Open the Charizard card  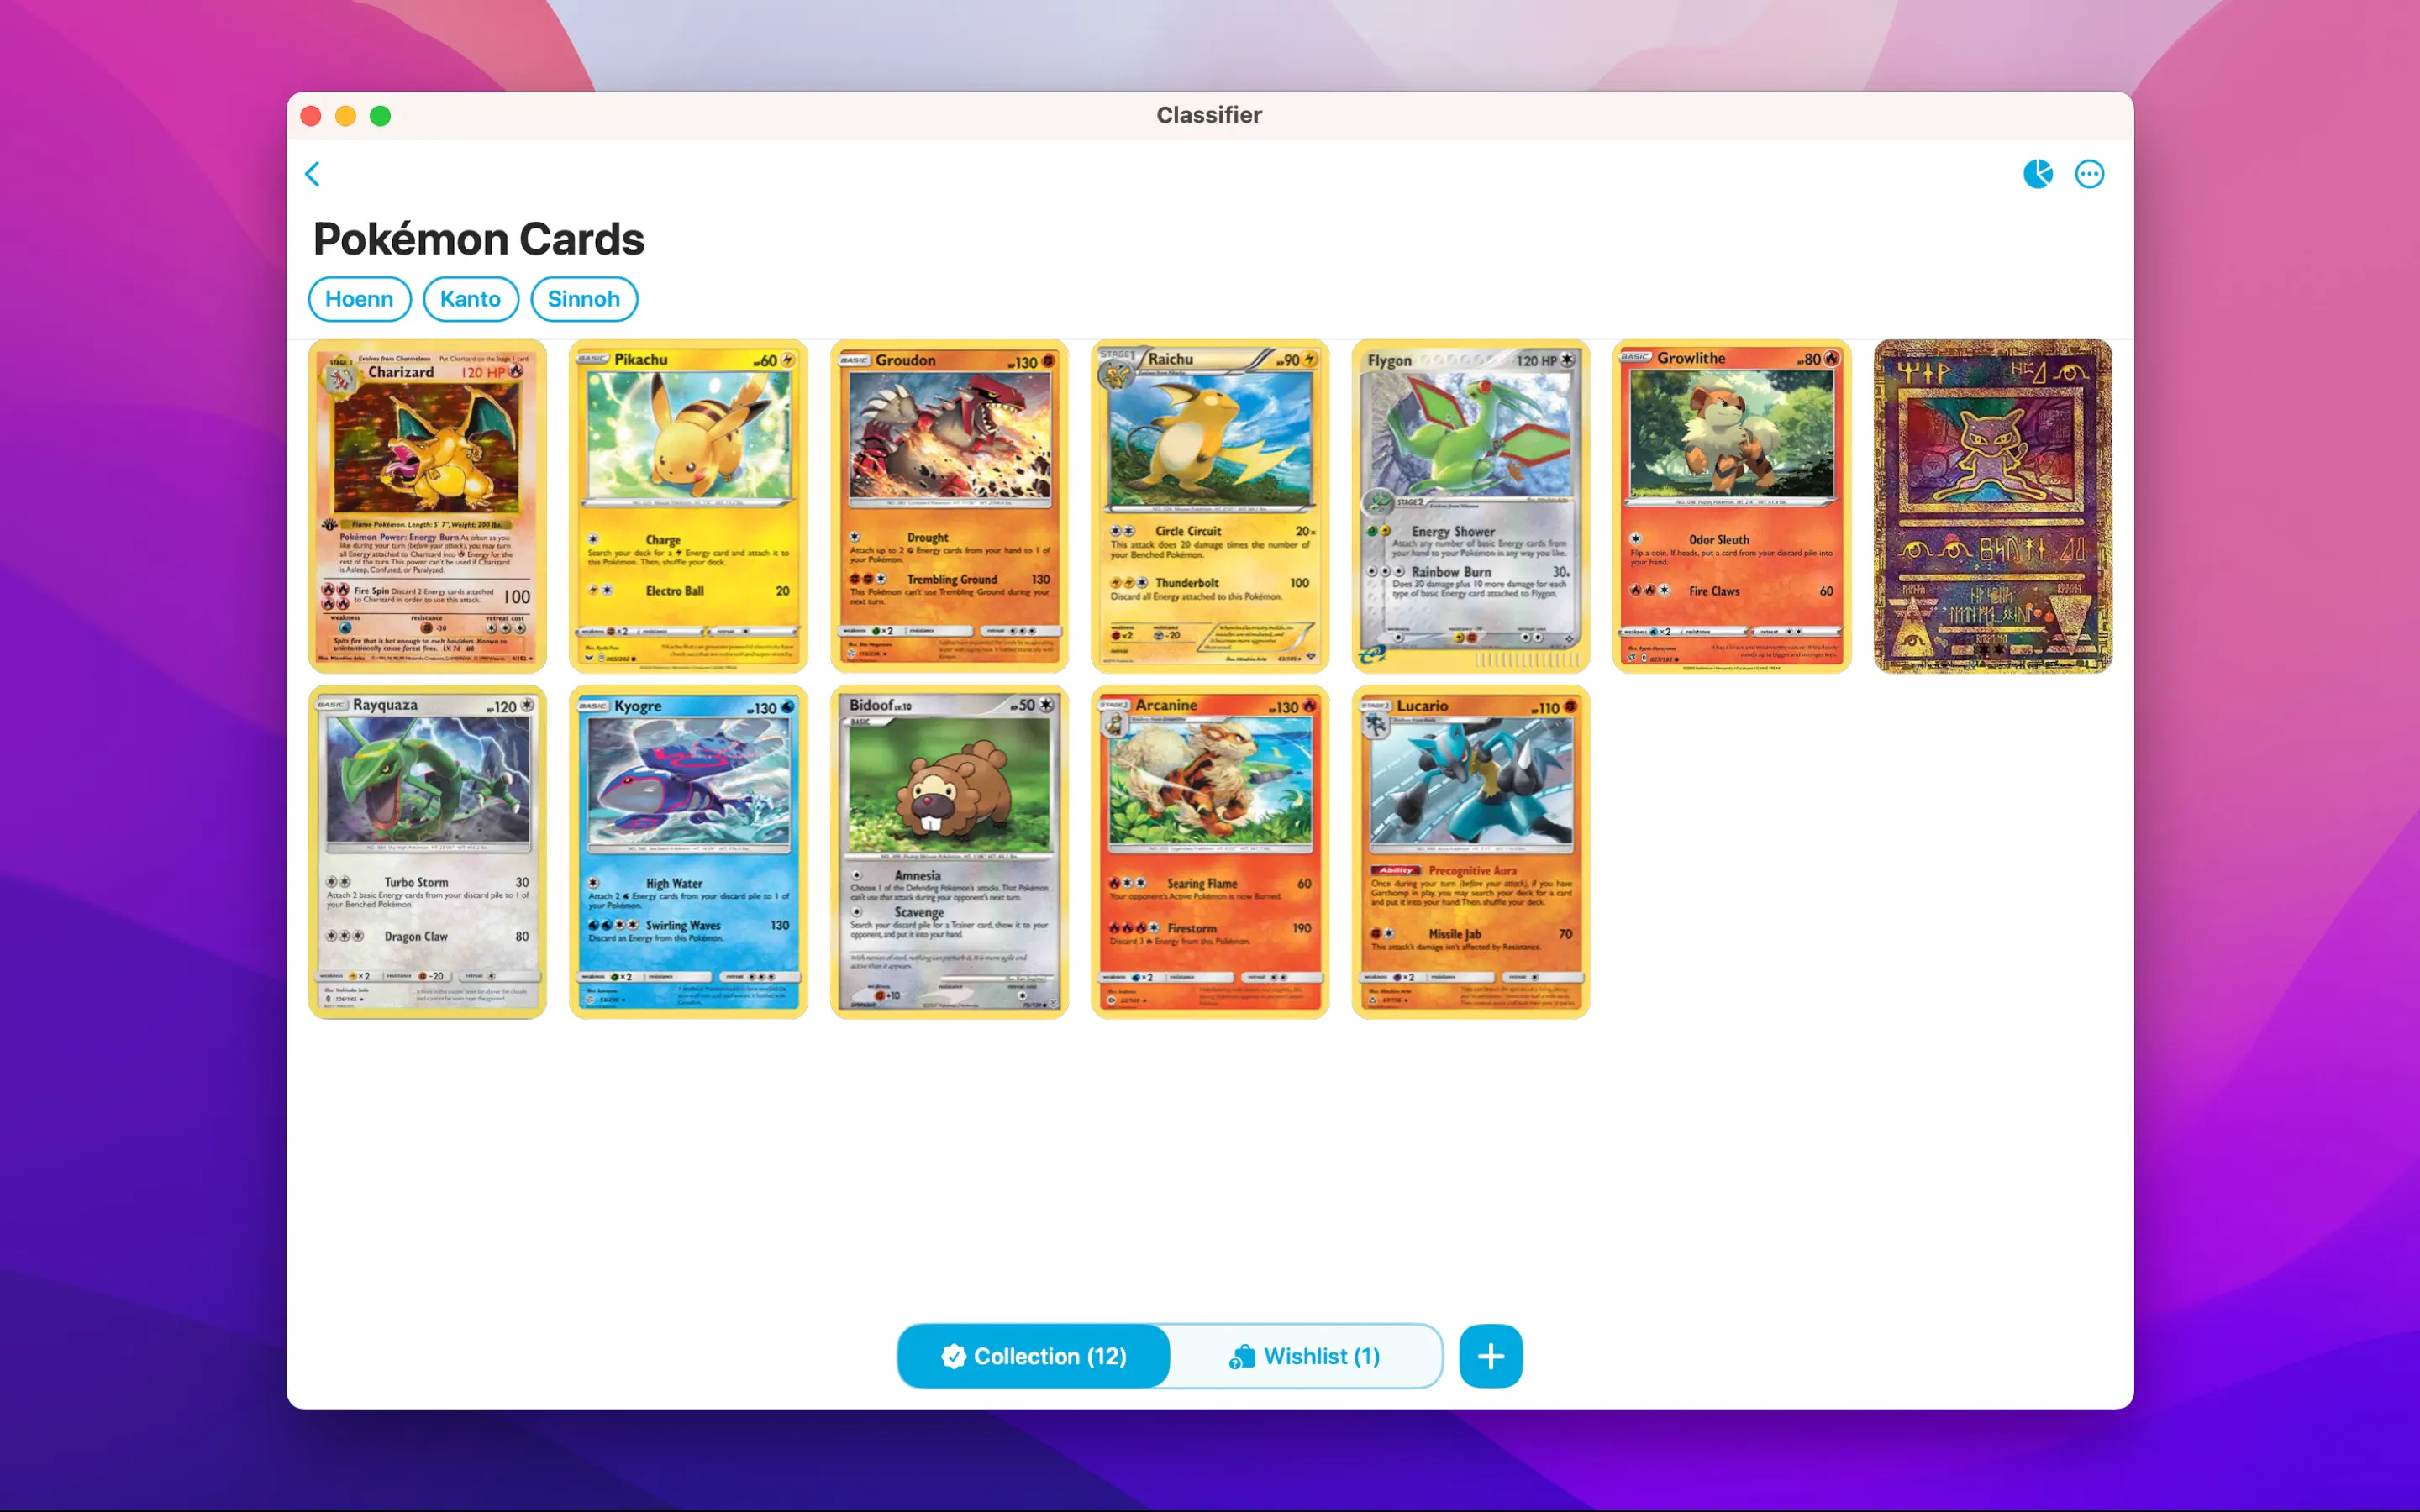[428, 506]
